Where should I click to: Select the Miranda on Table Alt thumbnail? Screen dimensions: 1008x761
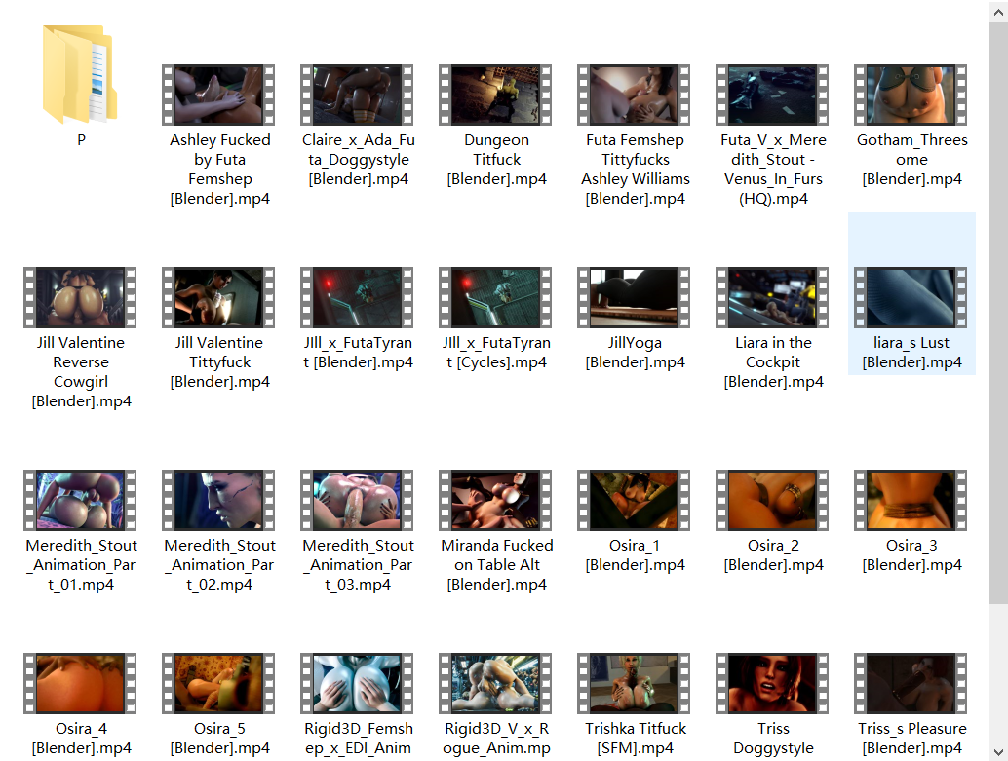pyautogui.click(x=495, y=500)
